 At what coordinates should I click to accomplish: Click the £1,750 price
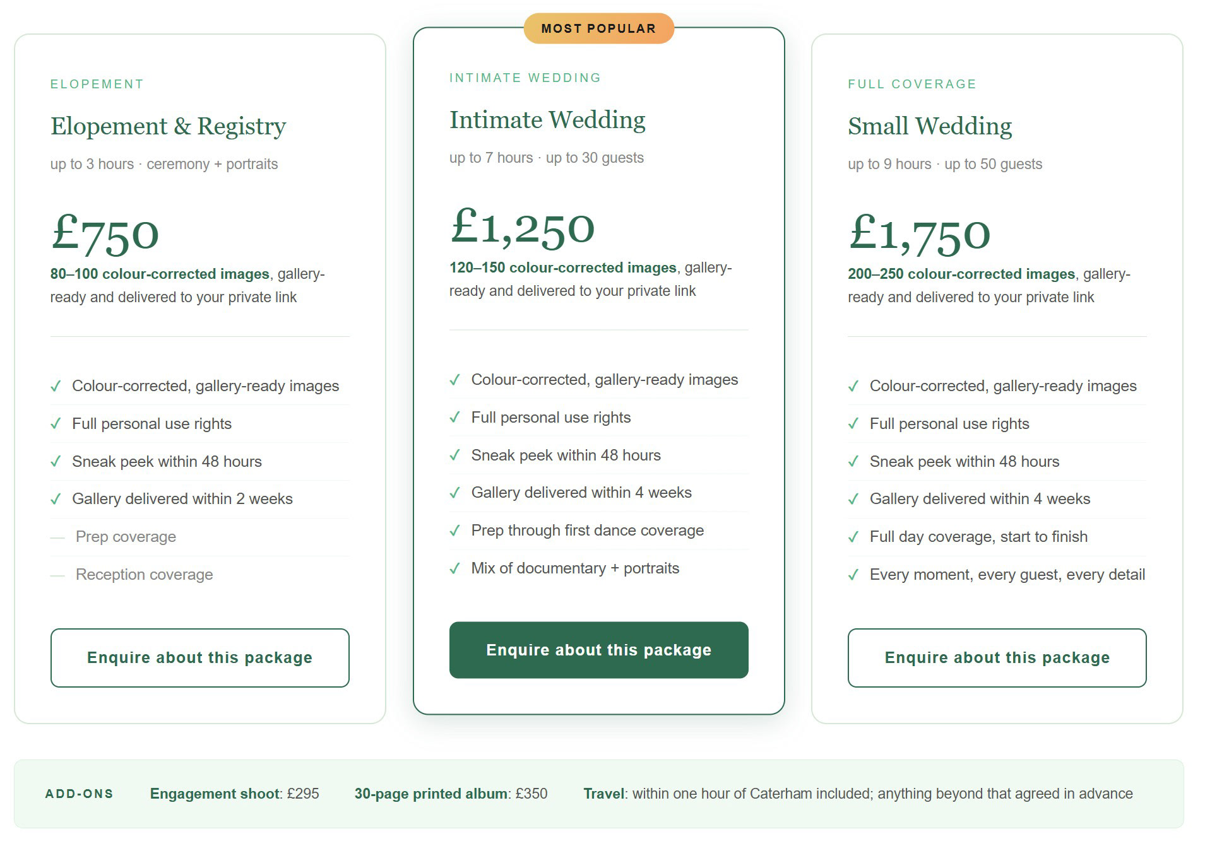click(x=919, y=233)
